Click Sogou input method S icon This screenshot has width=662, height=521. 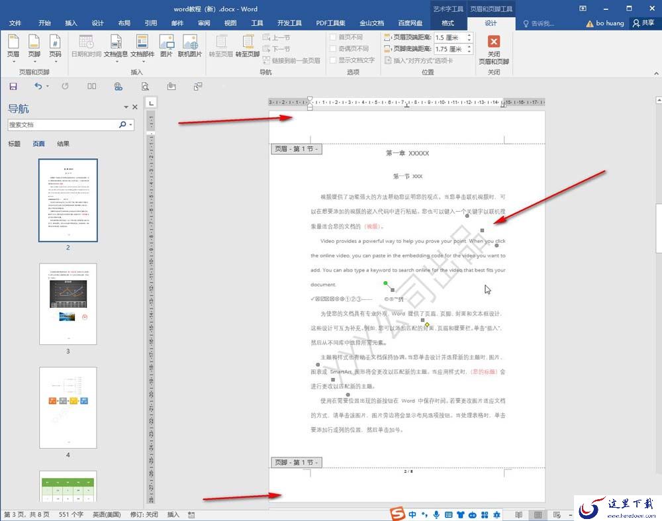397,514
